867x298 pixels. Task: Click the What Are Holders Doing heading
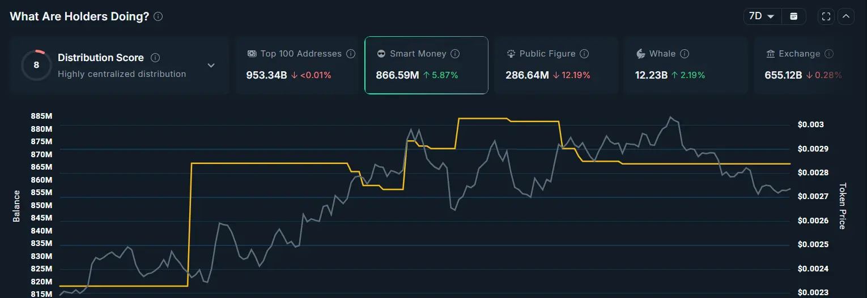tap(79, 16)
